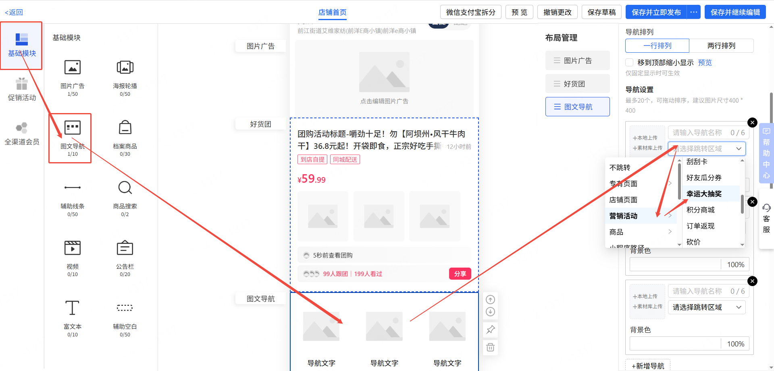This screenshot has height=371, width=774.
Task: Pick the first navigation item's 背景色
Action: pos(675,264)
